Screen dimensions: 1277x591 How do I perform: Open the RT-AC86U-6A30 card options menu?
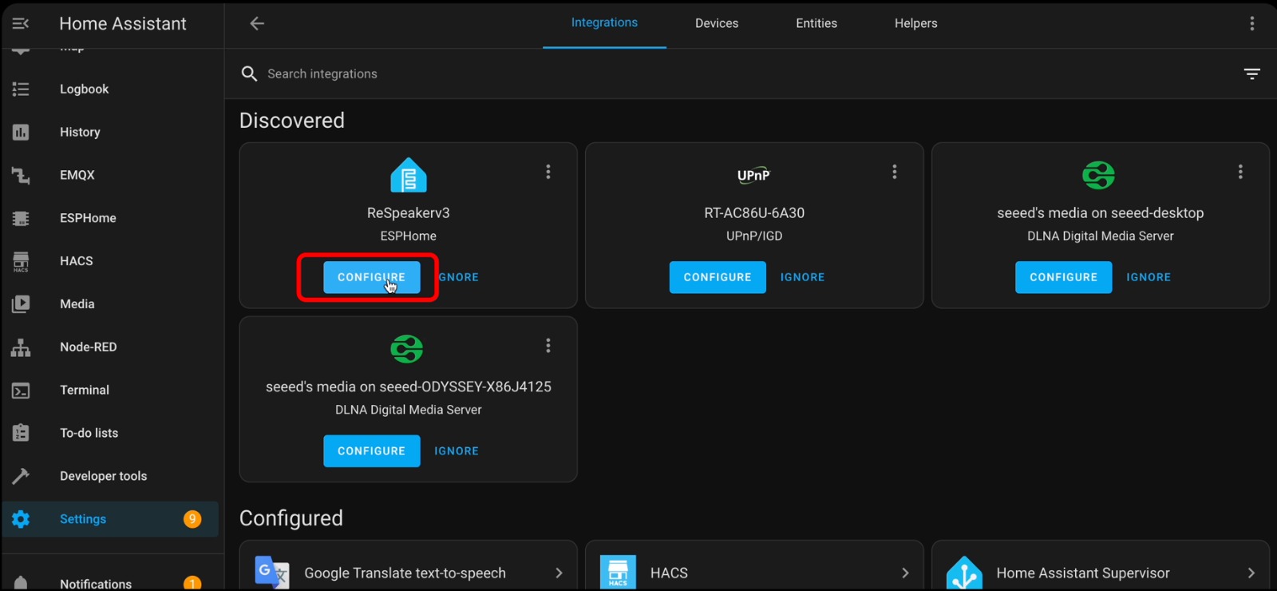pos(895,173)
